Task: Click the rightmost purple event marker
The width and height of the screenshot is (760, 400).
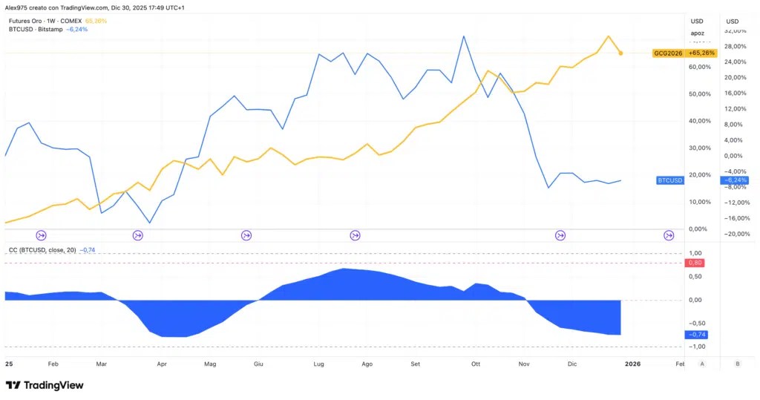Action: coord(669,236)
